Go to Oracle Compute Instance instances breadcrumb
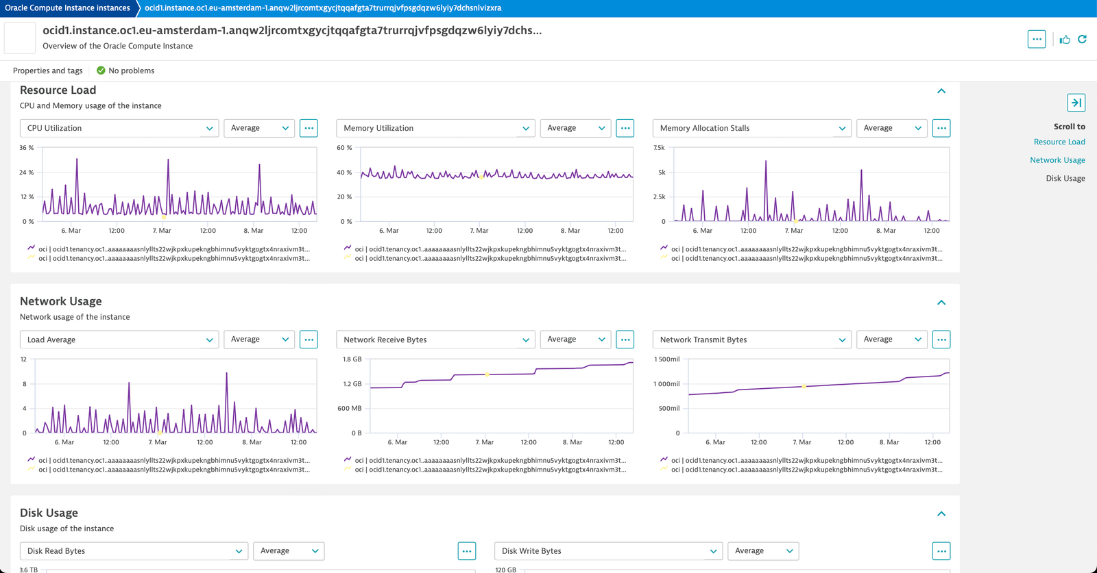 coord(67,8)
